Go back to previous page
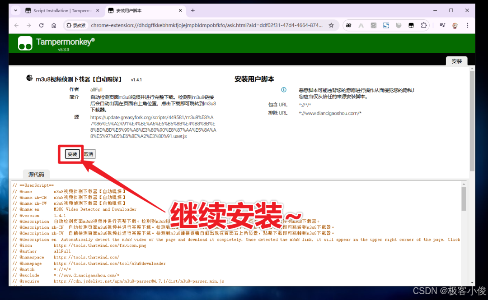Screen dimensions: 488x300 [17, 26]
